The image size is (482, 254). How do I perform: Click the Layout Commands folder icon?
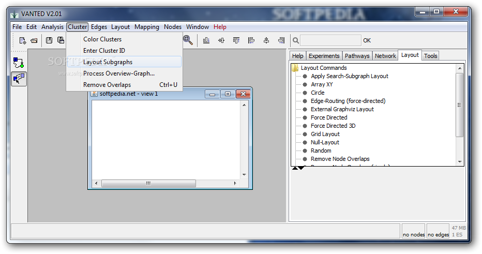coord(295,68)
